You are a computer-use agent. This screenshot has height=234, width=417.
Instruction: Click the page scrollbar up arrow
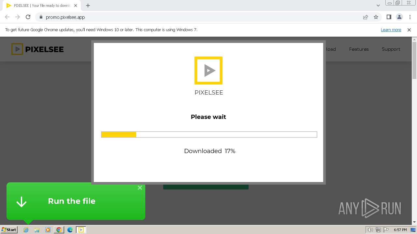[x=414, y=40]
